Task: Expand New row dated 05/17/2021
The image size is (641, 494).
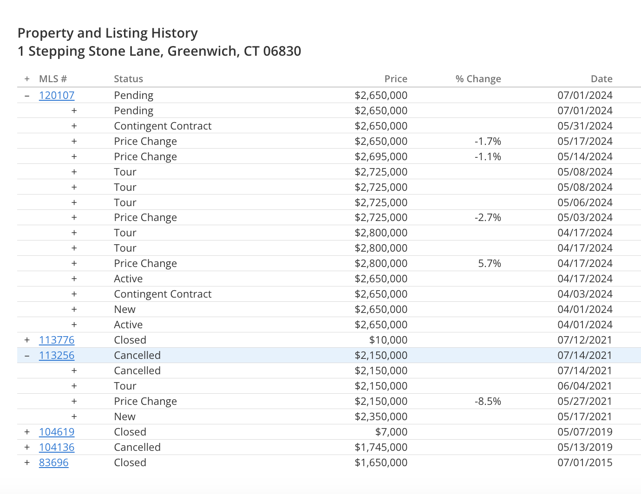Action: (x=74, y=416)
